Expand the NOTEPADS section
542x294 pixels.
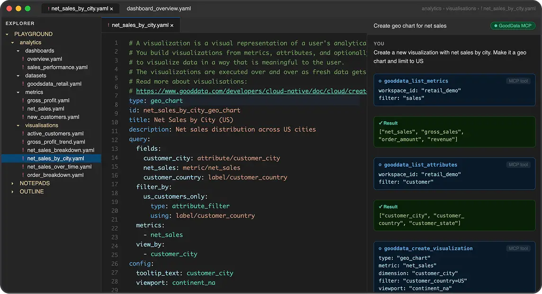tap(12, 183)
